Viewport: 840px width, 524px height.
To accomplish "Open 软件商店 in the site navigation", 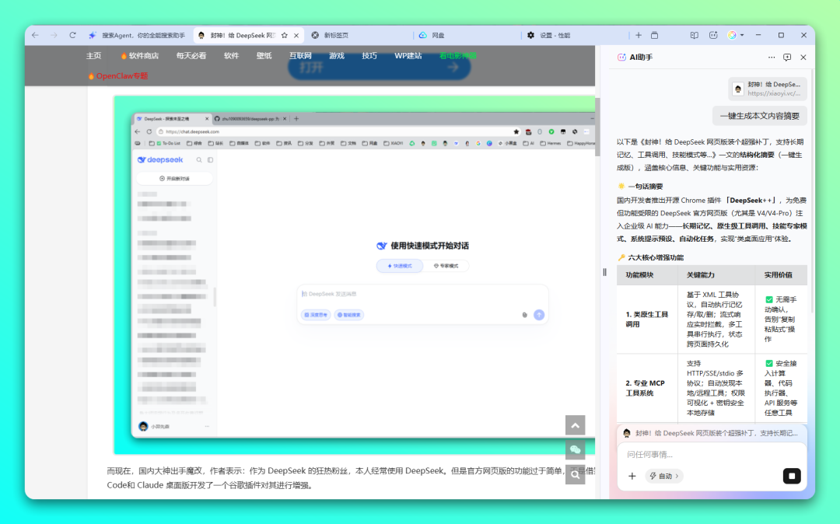I will pyautogui.click(x=140, y=56).
